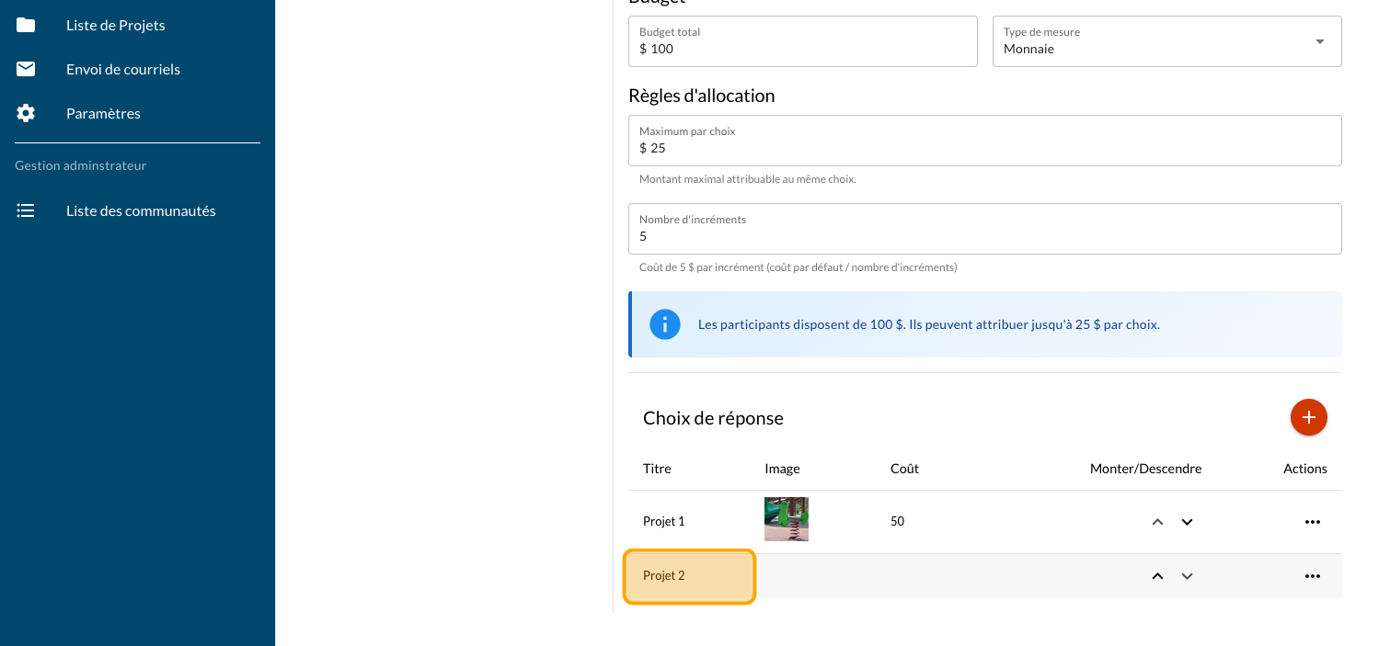Image resolution: width=1390 pixels, height=646 pixels.
Task: Move Projet 2 up with the arrow
Action: (x=1157, y=576)
